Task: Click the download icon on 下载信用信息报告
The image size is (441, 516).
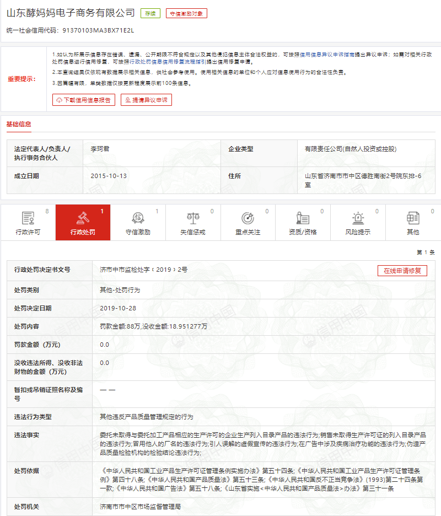Action: tap(59, 100)
